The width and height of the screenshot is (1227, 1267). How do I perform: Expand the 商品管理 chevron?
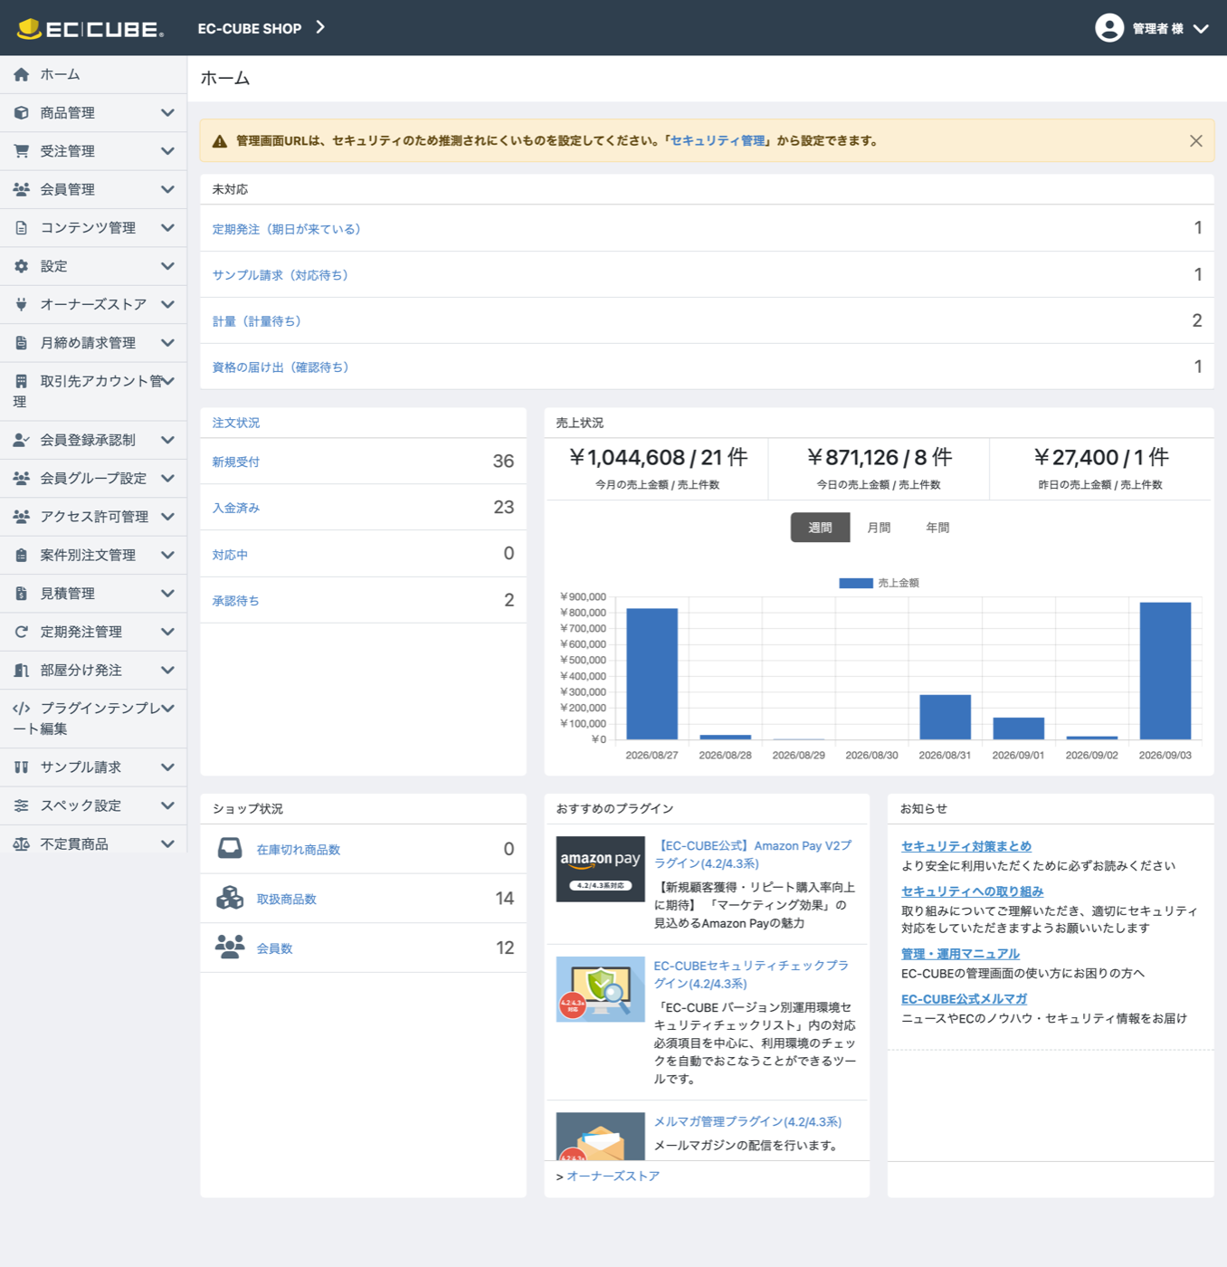pyautogui.click(x=167, y=113)
